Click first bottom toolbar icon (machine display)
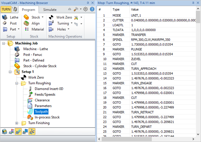Viewport: 201px width, 142px height. coord(4,131)
